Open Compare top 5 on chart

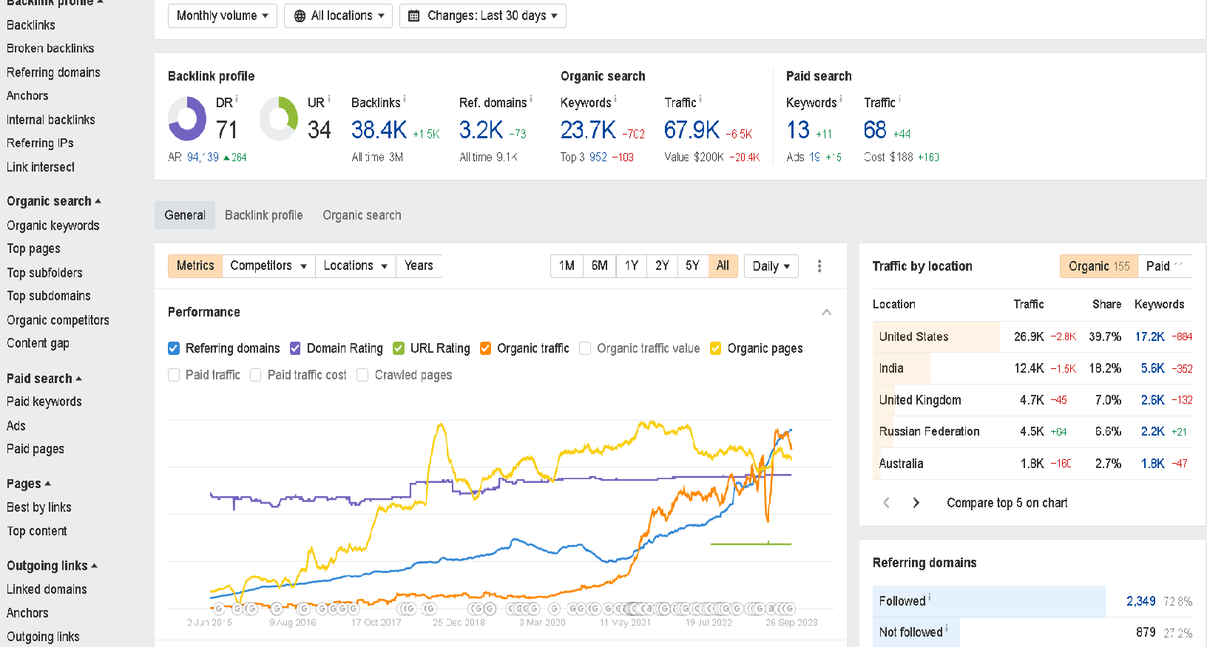(x=1007, y=503)
